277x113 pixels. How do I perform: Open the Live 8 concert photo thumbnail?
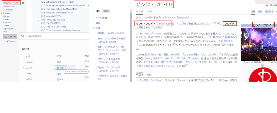259,44
